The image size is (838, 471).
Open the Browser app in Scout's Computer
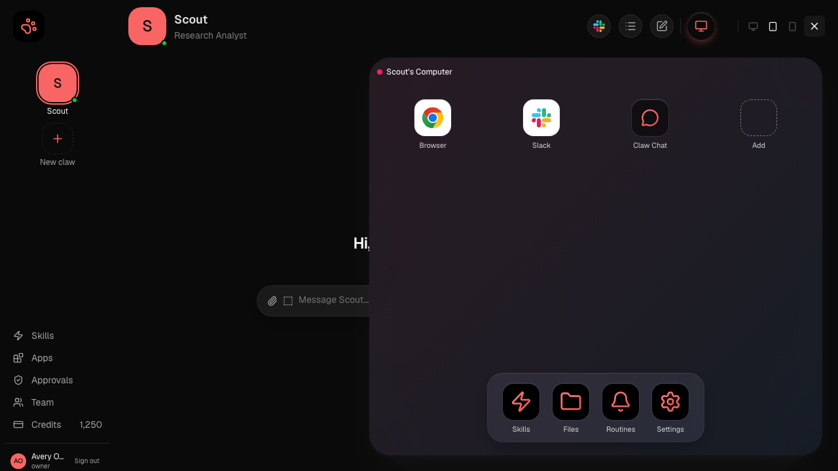pos(433,118)
